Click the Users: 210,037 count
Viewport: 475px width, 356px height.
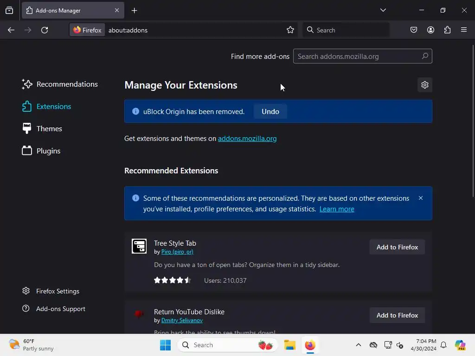[x=225, y=280]
